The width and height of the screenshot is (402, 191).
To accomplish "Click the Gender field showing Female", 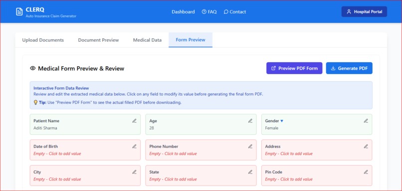I will [317, 124].
